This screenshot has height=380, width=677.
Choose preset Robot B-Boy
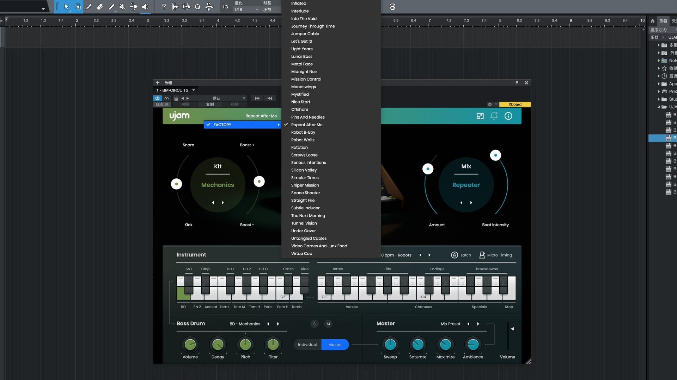(303, 133)
